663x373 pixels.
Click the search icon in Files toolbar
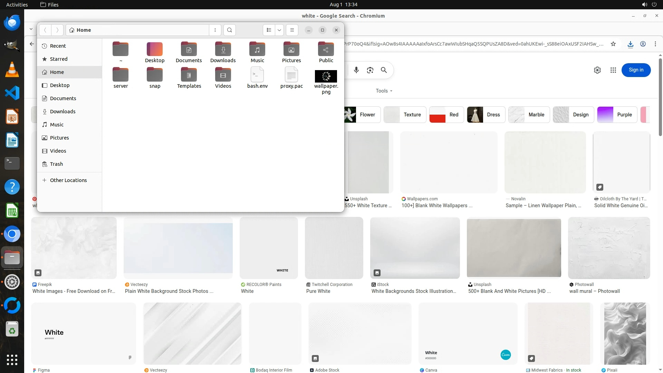pos(230,30)
